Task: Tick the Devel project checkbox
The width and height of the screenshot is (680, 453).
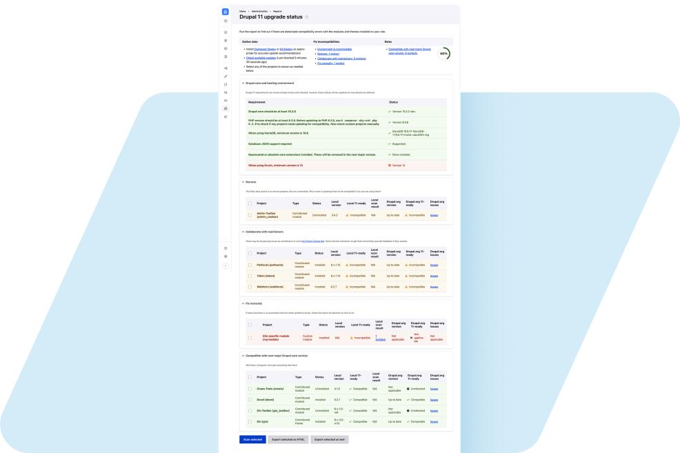Action: click(x=250, y=399)
